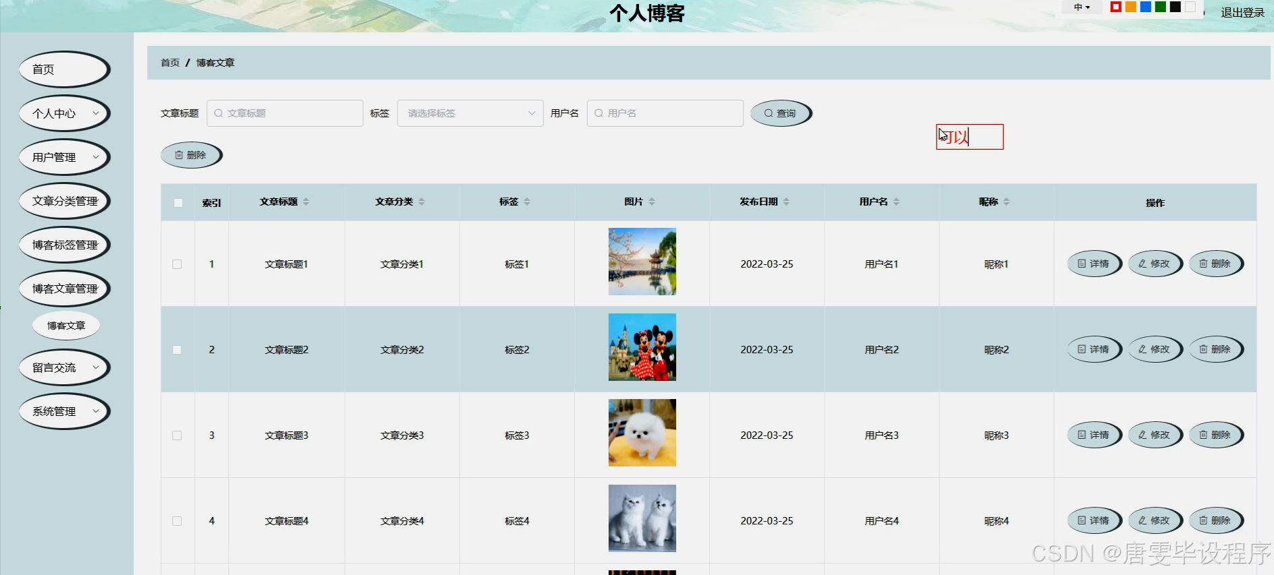This screenshot has height=575, width=1274.
Task: Click the 2022-03-25 date in row 3
Action: click(x=767, y=435)
